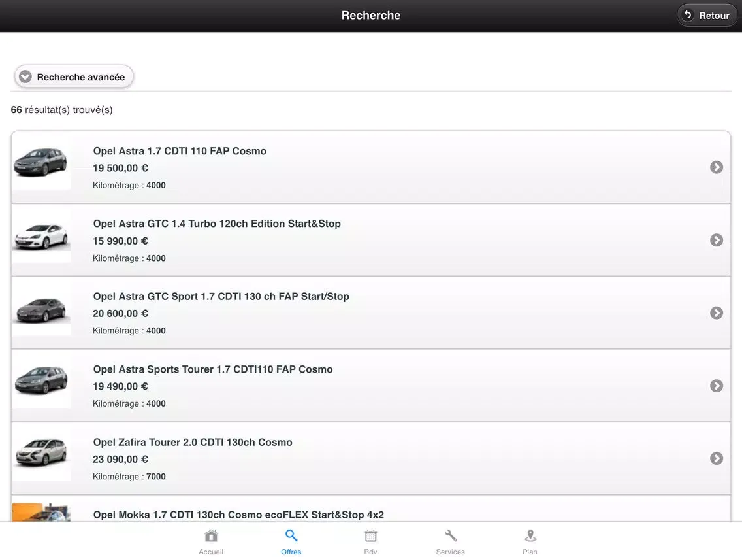View Astra Sports Tourer car thumbnail
The image size is (742, 557).
[x=42, y=380]
